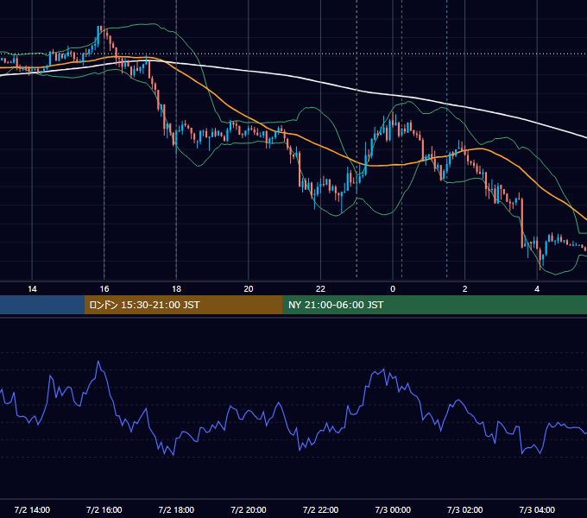Click the hour 18 axis label
The height and width of the screenshot is (518, 587).
coord(176,288)
